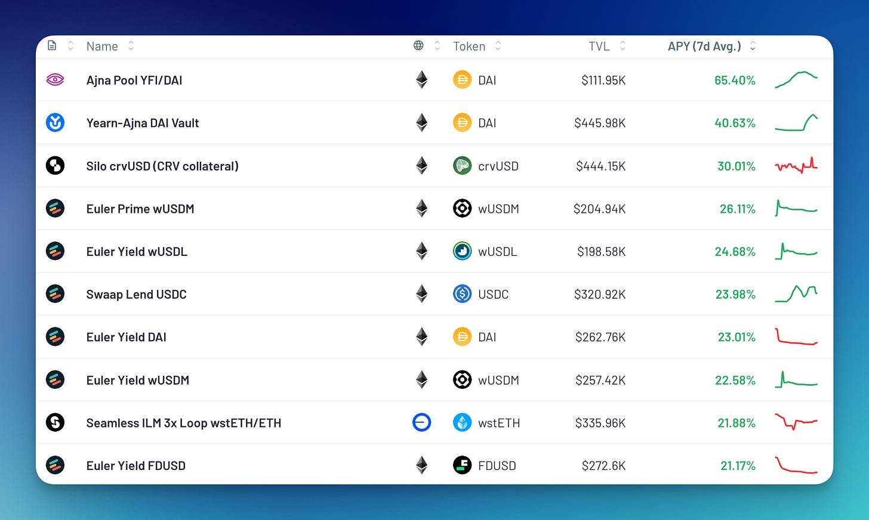Click Ethereum chain icon in Swaap Lend row
The image size is (869, 520).
pyautogui.click(x=421, y=294)
